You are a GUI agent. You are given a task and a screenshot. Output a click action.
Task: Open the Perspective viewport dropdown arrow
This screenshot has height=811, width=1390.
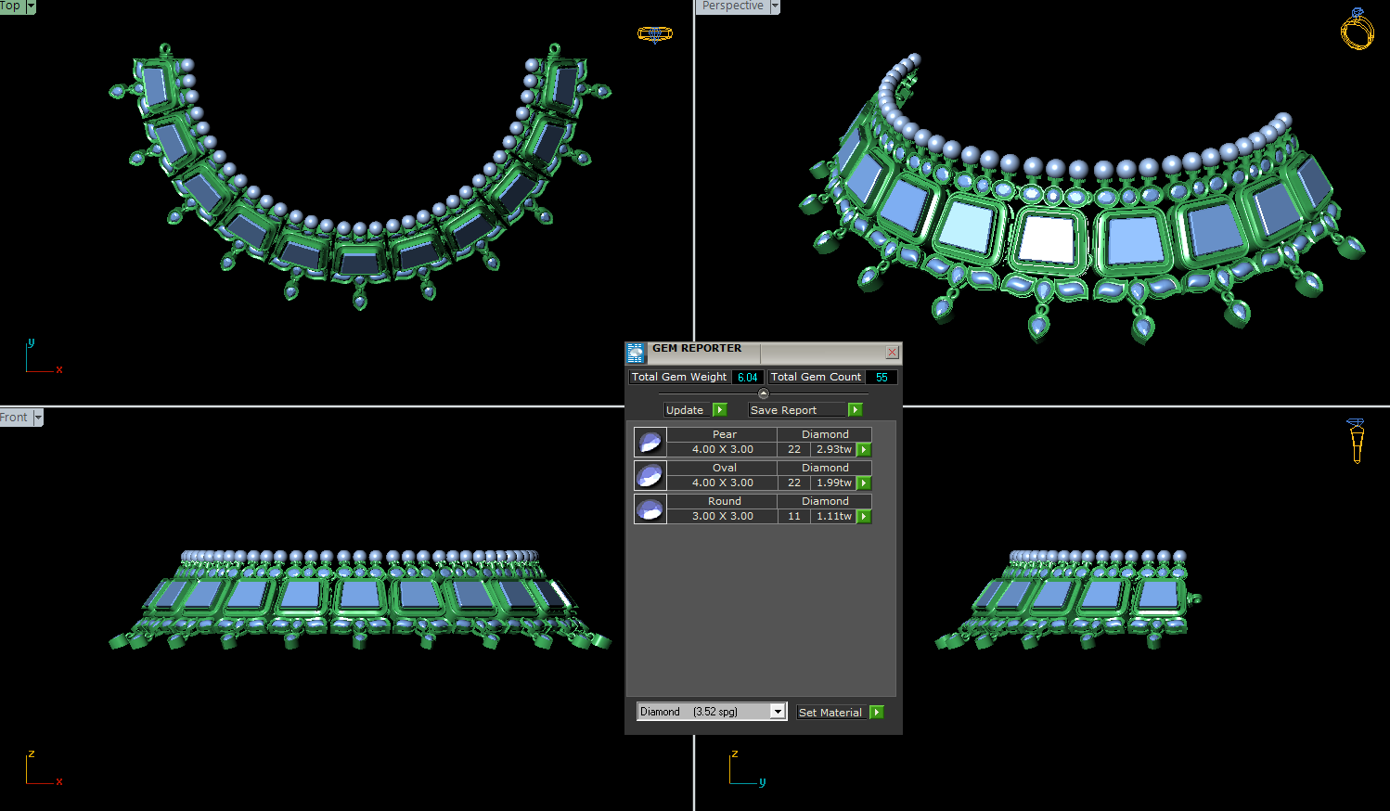[x=775, y=6]
